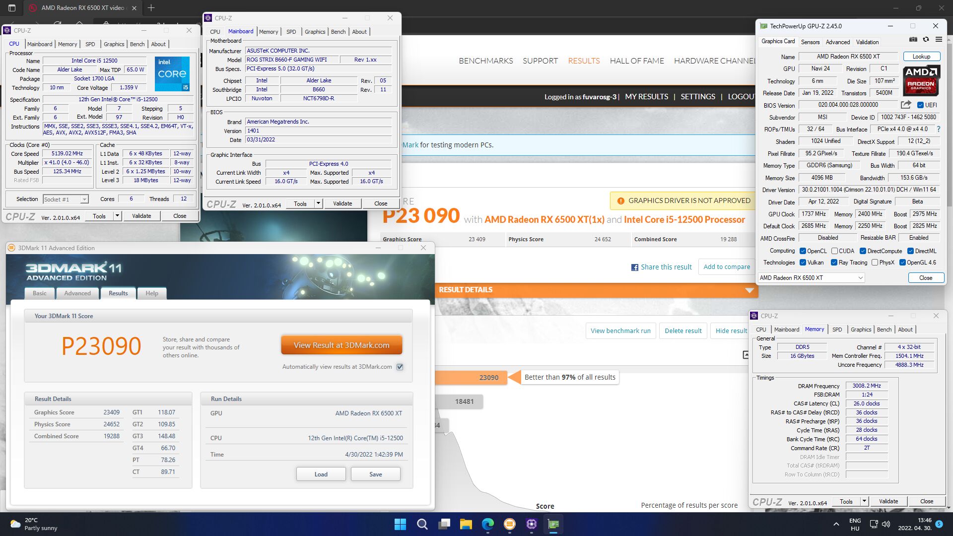Open File Explorer from taskbar
This screenshot has width=953, height=536.
[x=466, y=524]
